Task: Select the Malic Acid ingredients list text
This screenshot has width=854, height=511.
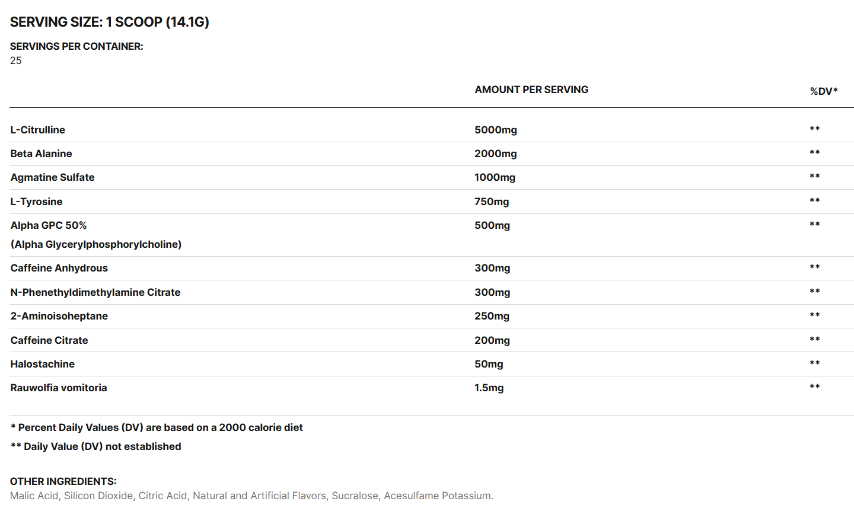Action: (251, 496)
